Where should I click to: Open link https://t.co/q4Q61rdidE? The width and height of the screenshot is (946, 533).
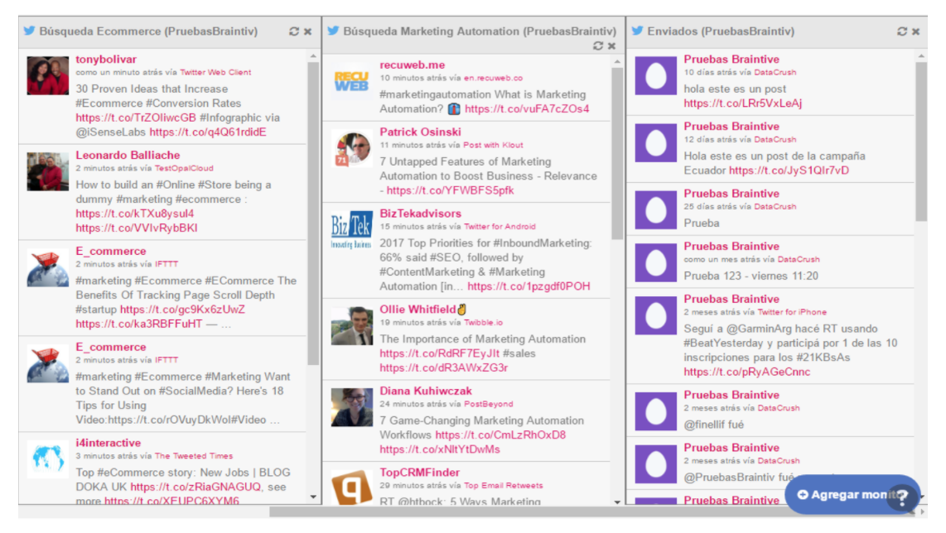coord(208,132)
